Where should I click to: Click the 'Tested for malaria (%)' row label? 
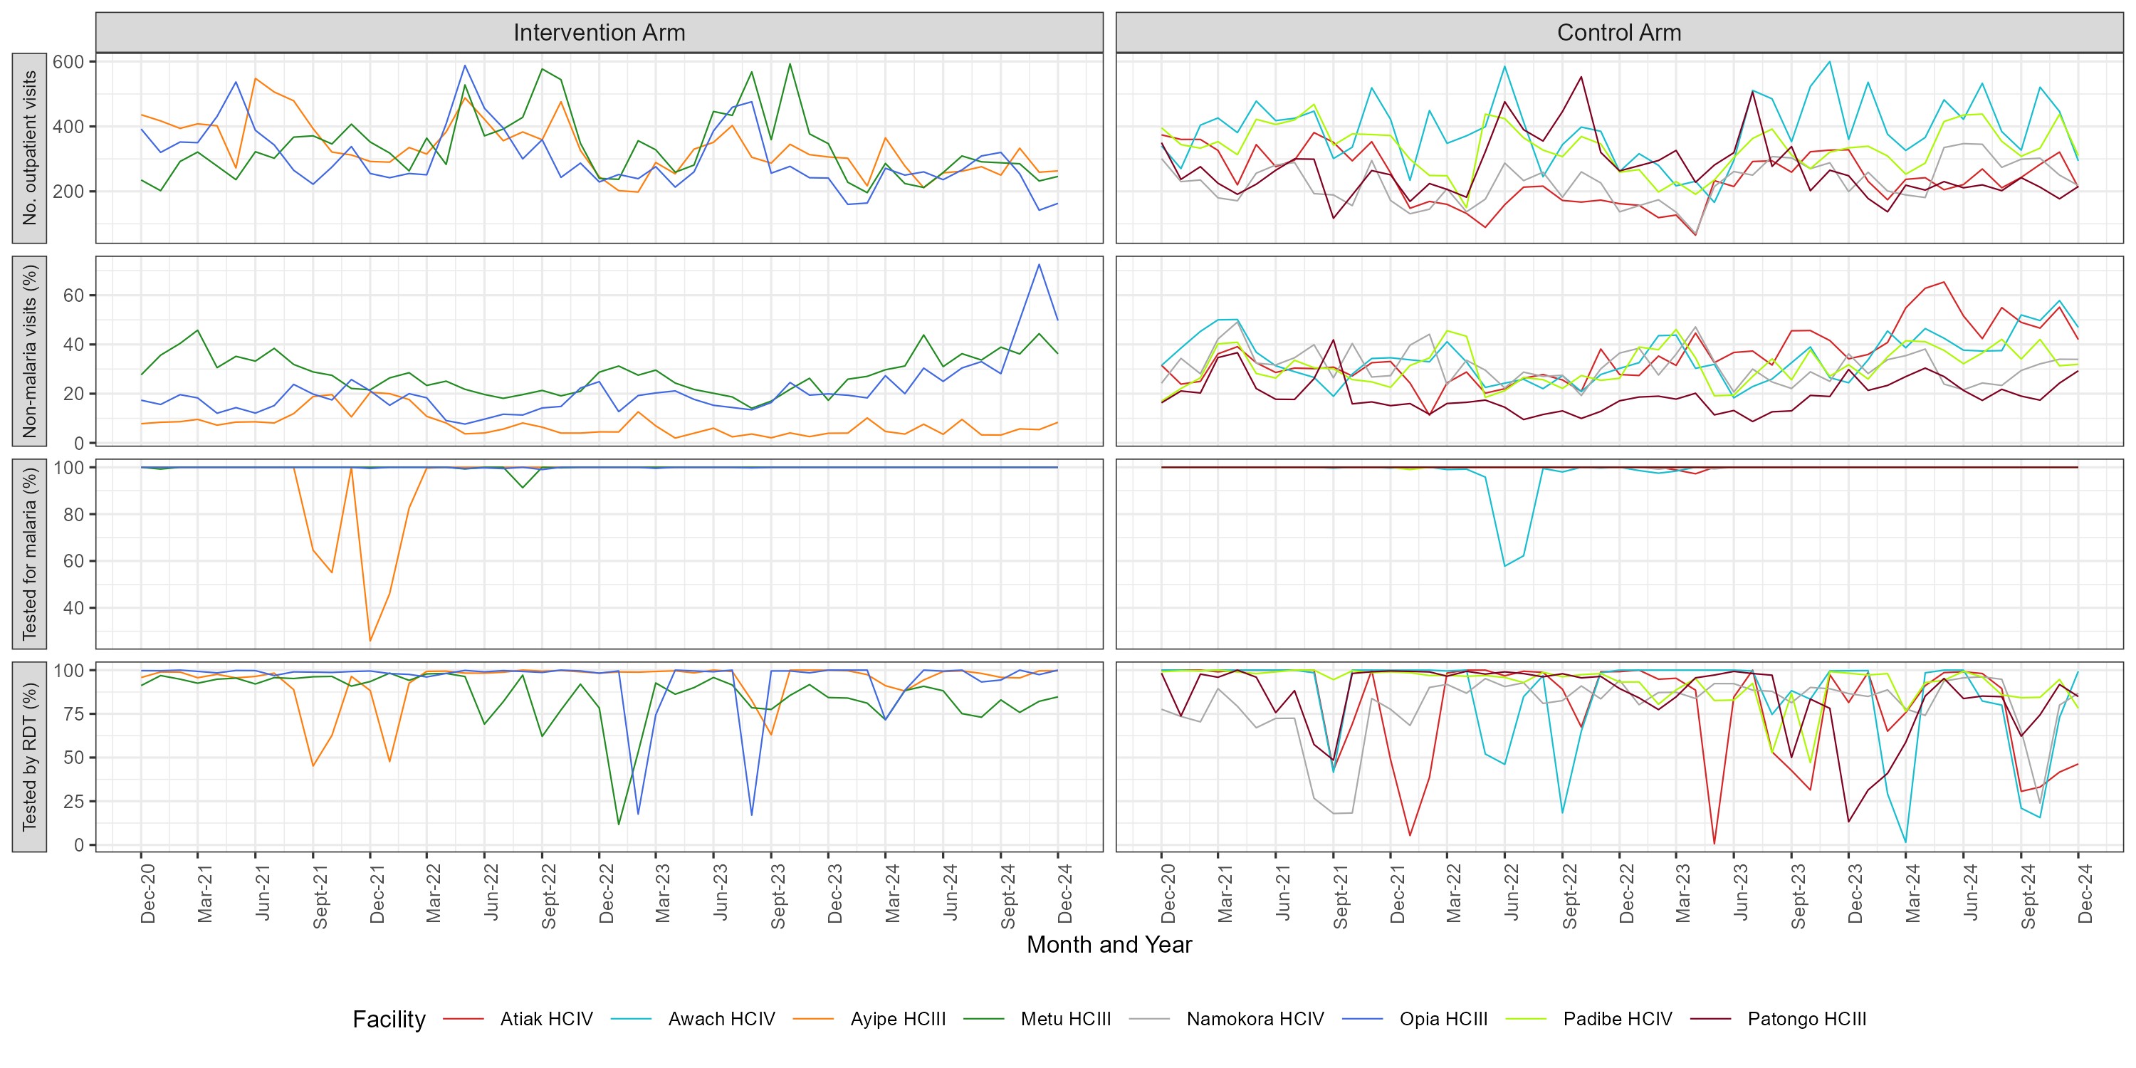pyautogui.click(x=30, y=553)
